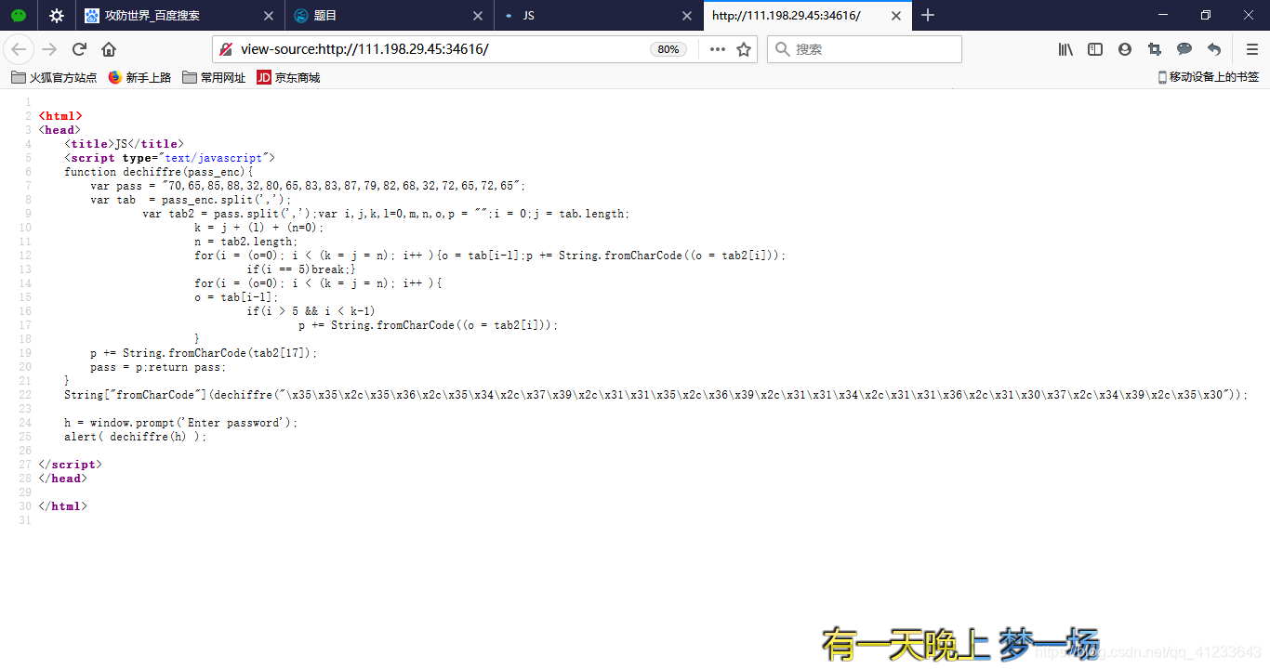Click the var pass = "70,65,85,88... line
The image size is (1270, 669).
coord(308,186)
